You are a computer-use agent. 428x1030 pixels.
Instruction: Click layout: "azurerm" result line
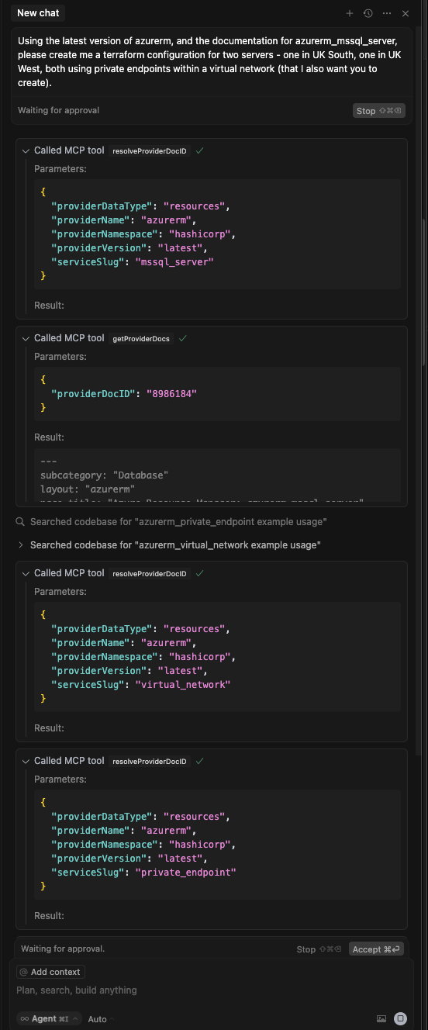point(88,489)
